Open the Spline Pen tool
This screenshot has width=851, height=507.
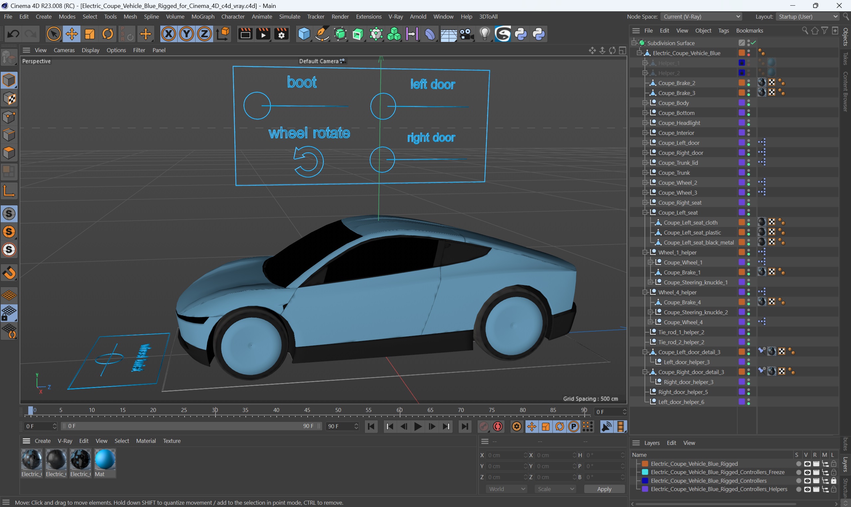[x=322, y=34]
